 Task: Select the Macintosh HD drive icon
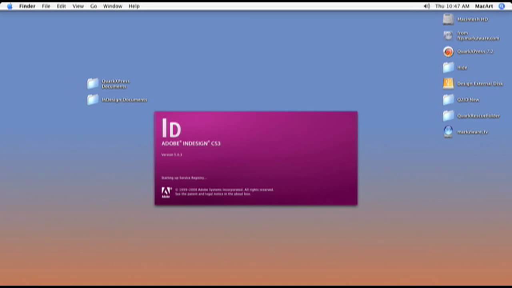(x=448, y=19)
